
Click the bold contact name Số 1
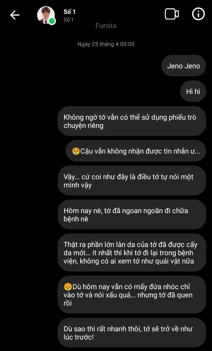point(69,12)
